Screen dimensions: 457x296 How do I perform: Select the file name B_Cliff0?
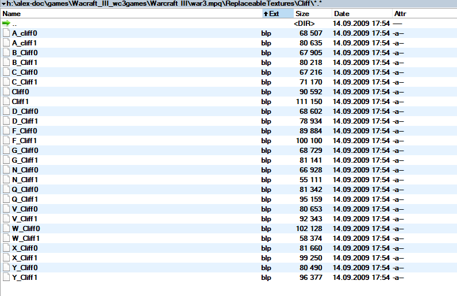click(25, 53)
